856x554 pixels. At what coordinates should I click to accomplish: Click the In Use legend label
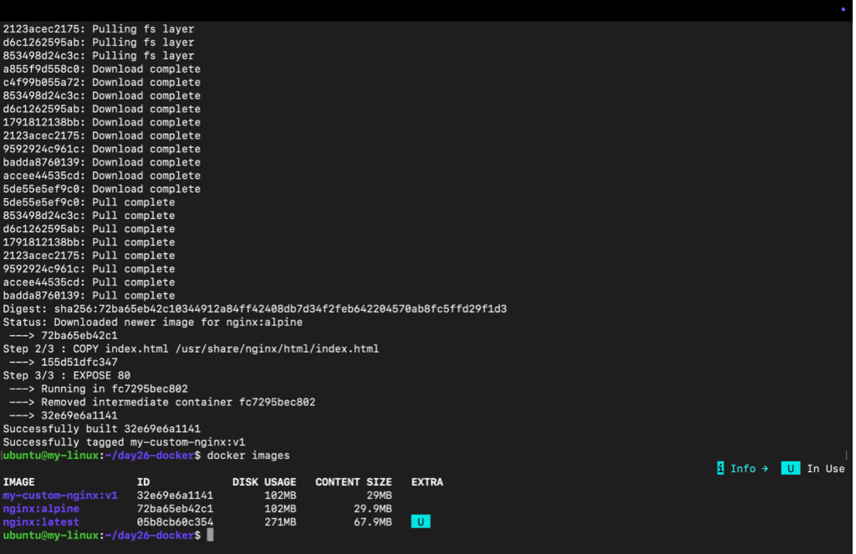click(825, 468)
